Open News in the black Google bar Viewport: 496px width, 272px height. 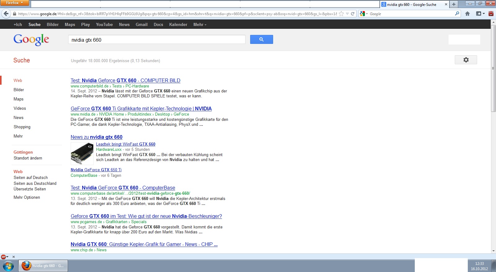124,24
